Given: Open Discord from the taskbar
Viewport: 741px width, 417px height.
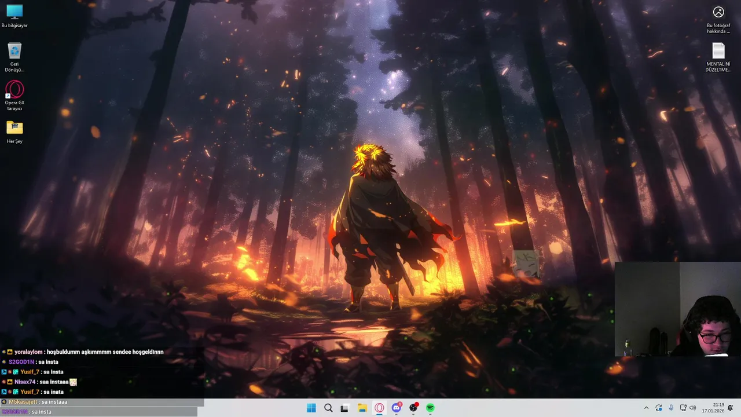Looking at the screenshot, I should click(x=397, y=408).
